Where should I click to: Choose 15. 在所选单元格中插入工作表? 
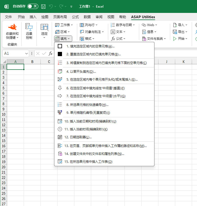pyautogui.click(x=104, y=161)
